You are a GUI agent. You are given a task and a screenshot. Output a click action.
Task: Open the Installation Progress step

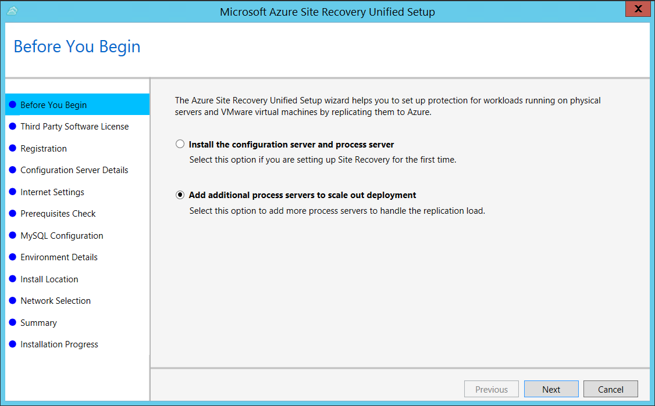point(59,344)
